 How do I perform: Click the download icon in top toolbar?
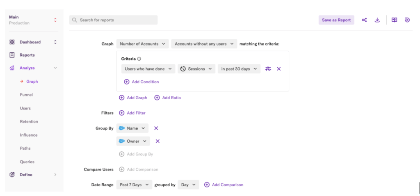pos(377,20)
